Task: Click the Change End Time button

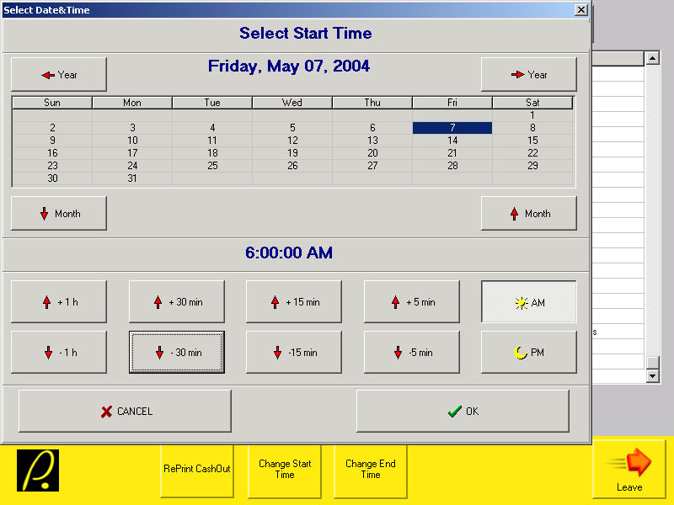Action: (x=371, y=470)
